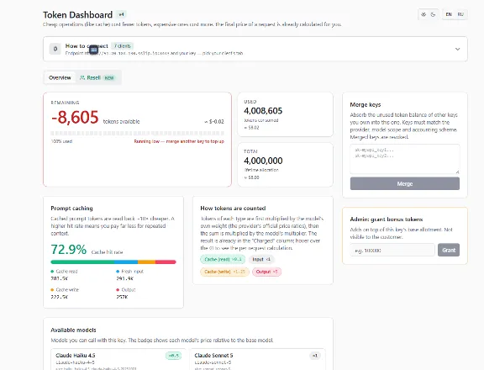Screen dimensions: 484x370
Task: Select the Claude Sonnet 5 model card
Action: [257, 360]
